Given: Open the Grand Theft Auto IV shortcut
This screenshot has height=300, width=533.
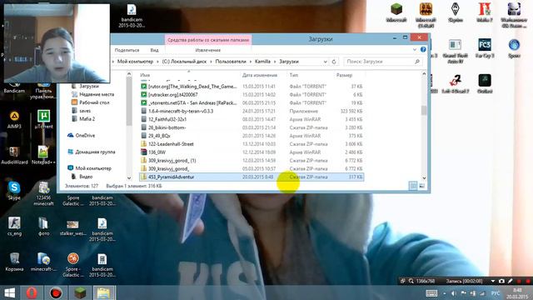Looking at the screenshot, I should [456, 51].
